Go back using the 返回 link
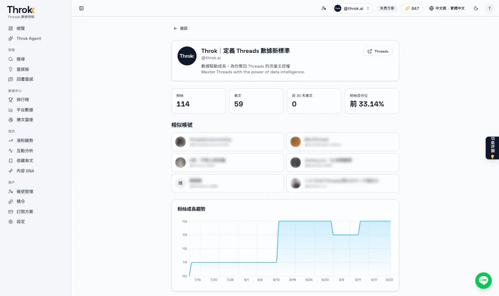Screen dimensions: 499x296 pyautogui.click(x=180, y=28)
